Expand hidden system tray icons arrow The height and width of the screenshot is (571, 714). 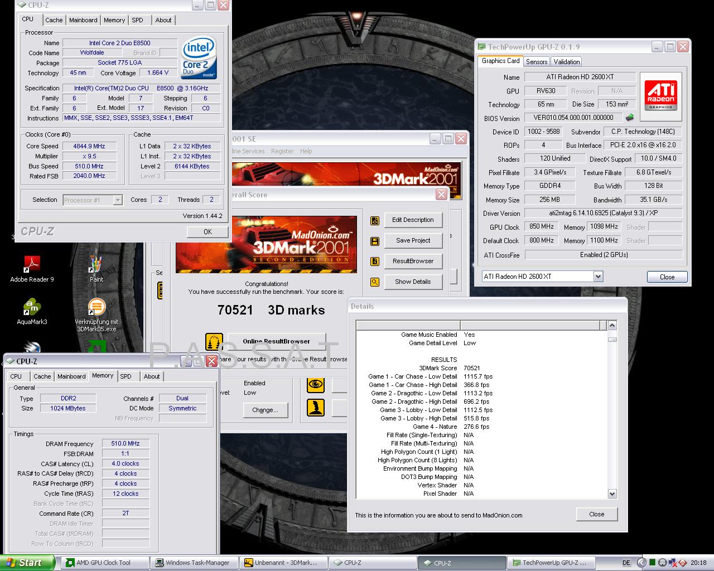tap(641, 563)
